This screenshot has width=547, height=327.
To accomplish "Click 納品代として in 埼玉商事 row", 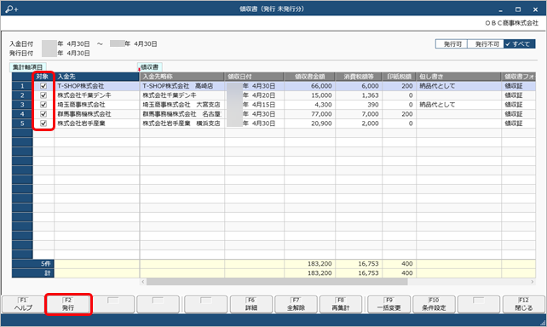I will 458,105.
